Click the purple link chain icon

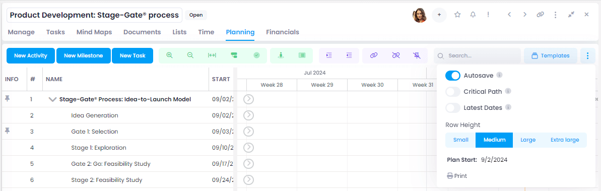click(x=374, y=55)
